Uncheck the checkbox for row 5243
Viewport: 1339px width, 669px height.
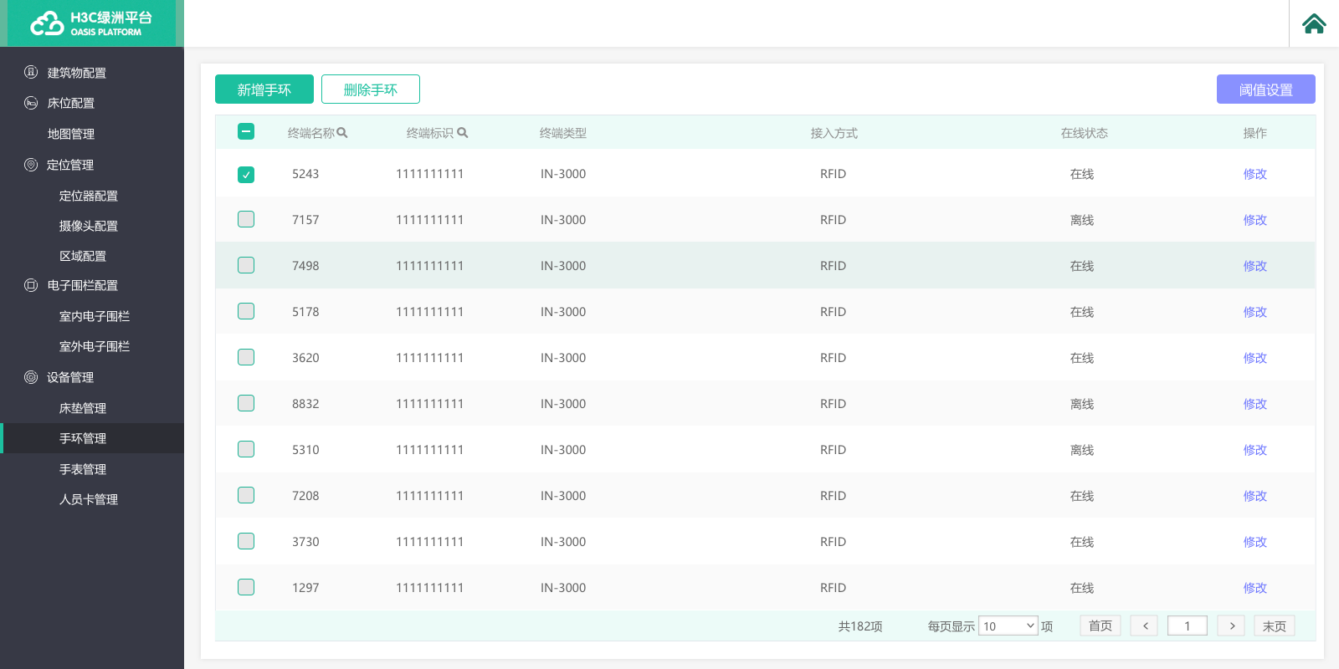tap(246, 174)
